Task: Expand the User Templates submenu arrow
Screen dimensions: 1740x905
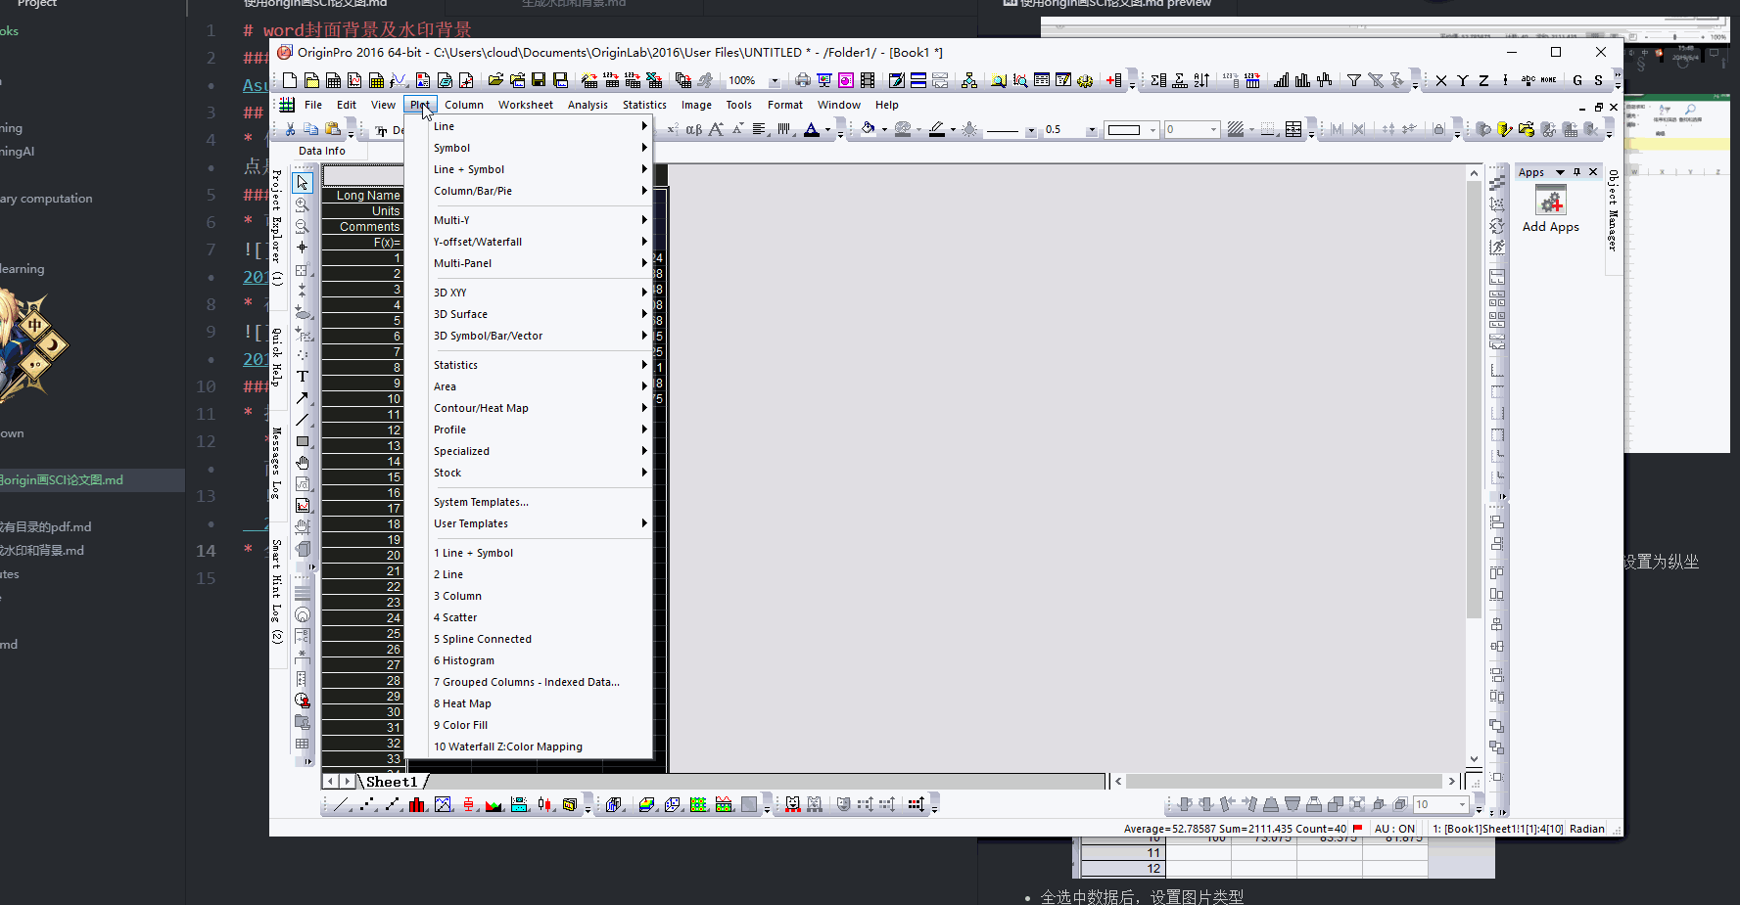Action: [x=644, y=523]
